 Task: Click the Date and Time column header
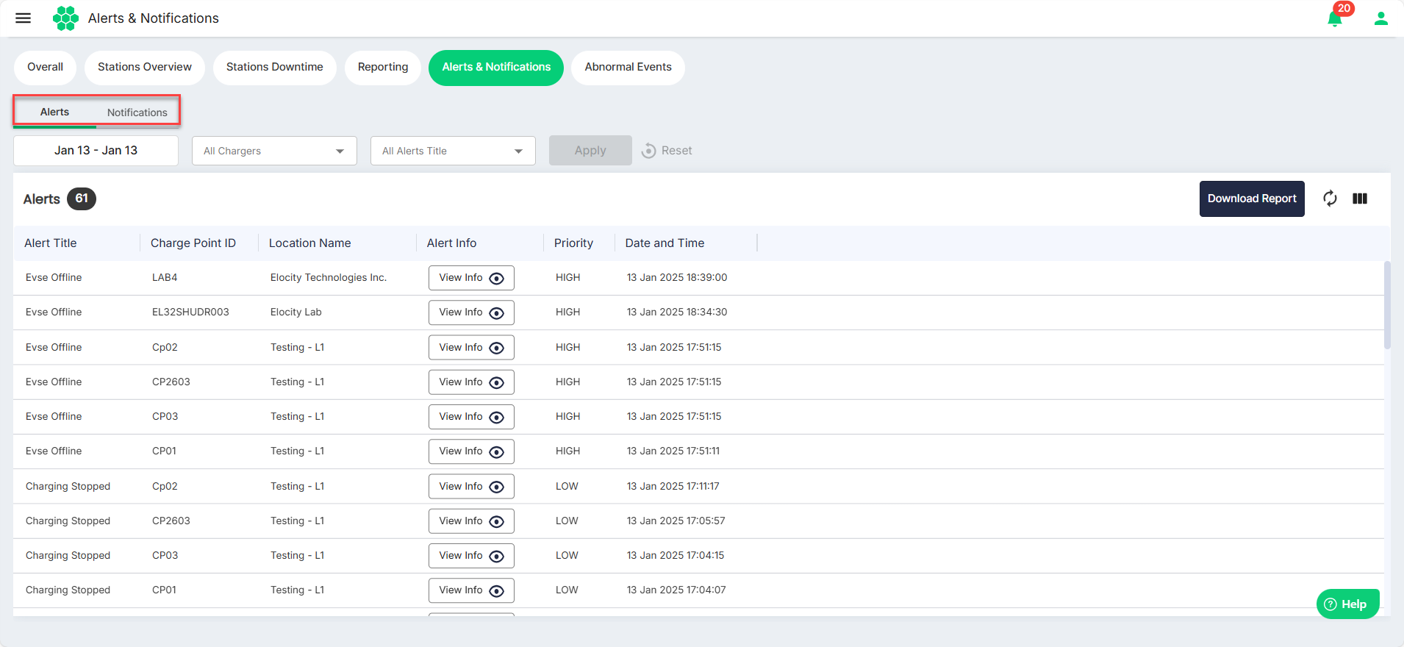click(665, 243)
